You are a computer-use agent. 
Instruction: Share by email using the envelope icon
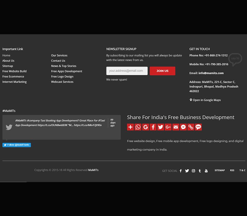pos(176,127)
